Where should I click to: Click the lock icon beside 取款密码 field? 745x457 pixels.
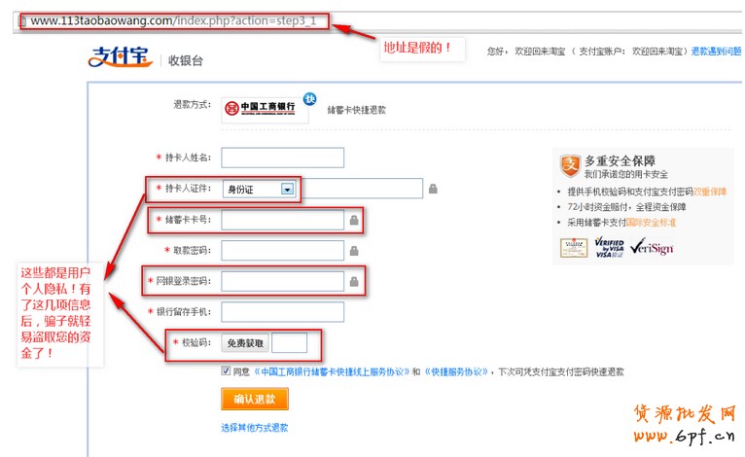coord(354,251)
